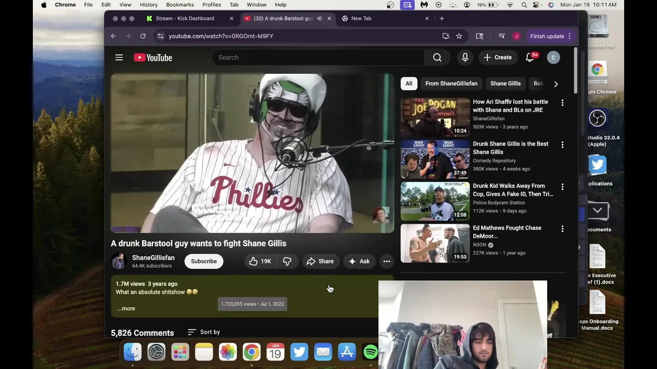
Task: Open the YouTube hamburger guide menu
Action: tap(119, 57)
